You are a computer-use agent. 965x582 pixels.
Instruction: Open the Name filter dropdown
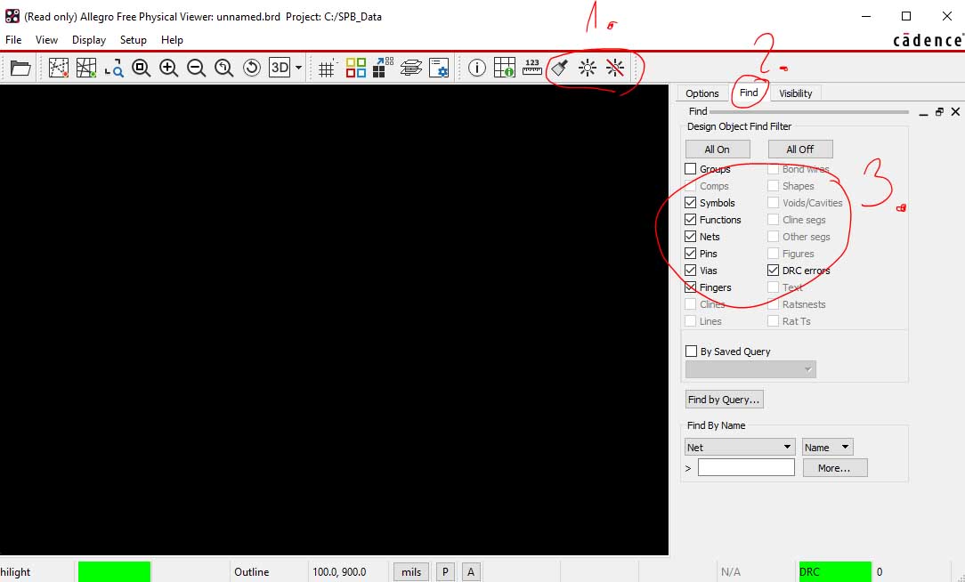coord(827,447)
